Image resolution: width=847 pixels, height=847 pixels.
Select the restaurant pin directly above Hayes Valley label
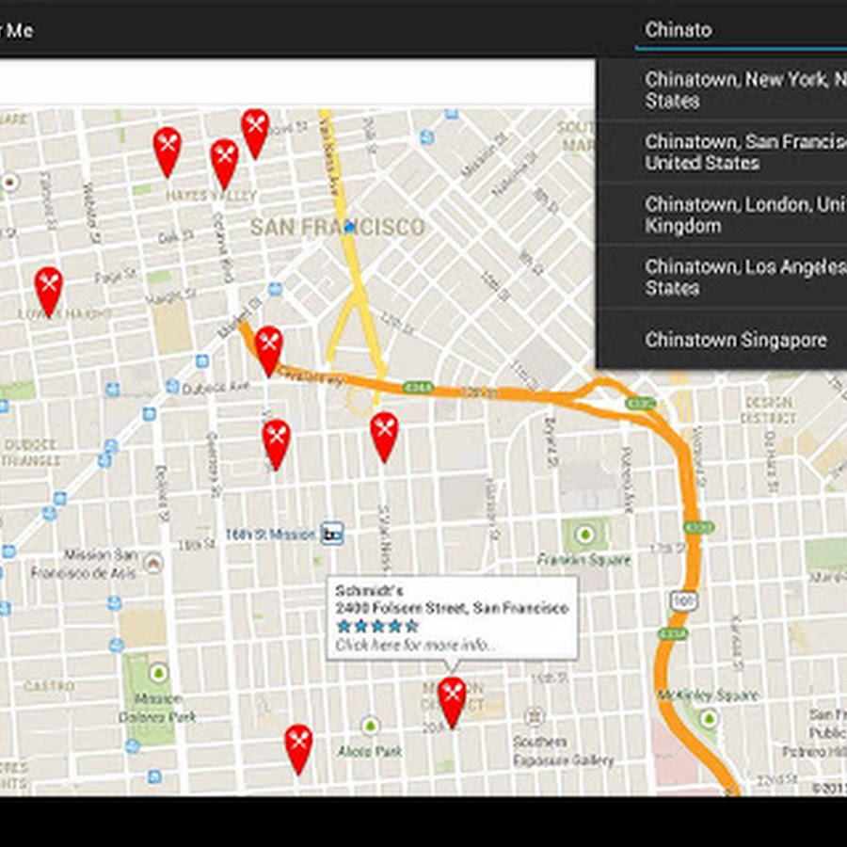click(224, 164)
